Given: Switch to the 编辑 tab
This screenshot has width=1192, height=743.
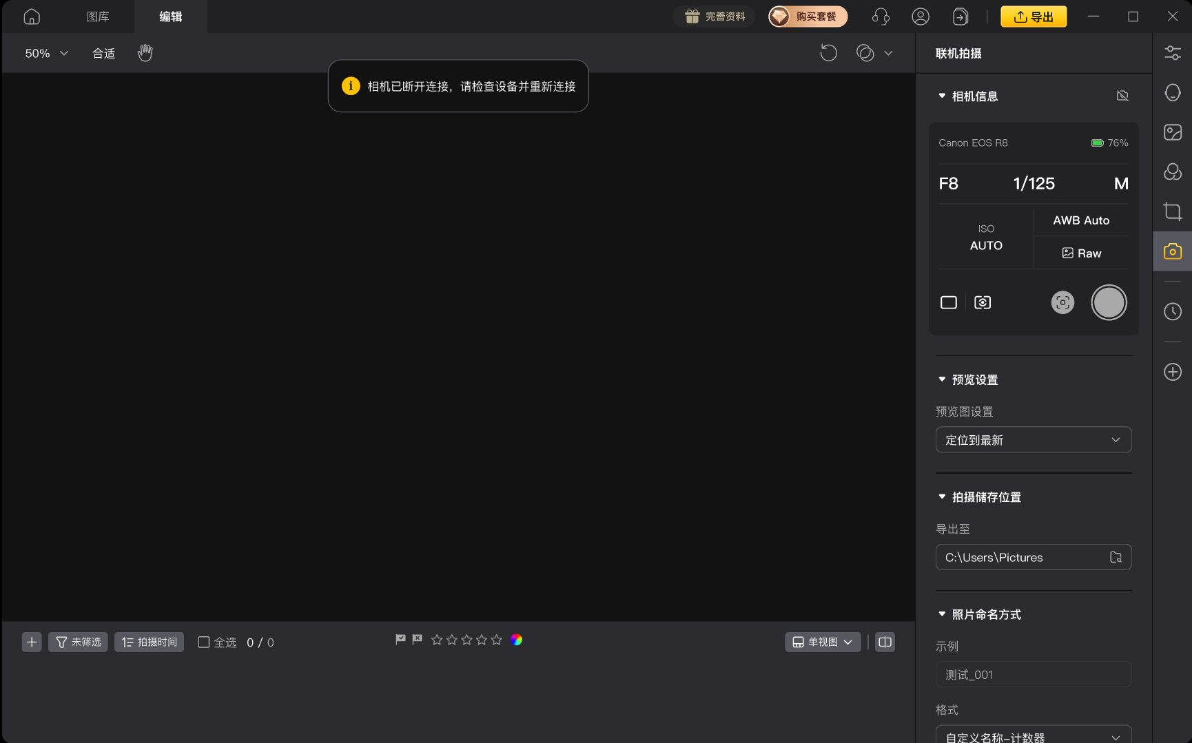Looking at the screenshot, I should (169, 16).
